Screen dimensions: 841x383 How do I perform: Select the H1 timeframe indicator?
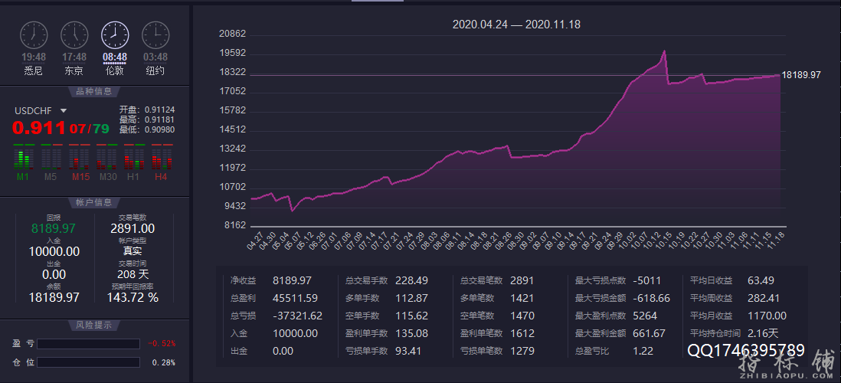coord(133,162)
